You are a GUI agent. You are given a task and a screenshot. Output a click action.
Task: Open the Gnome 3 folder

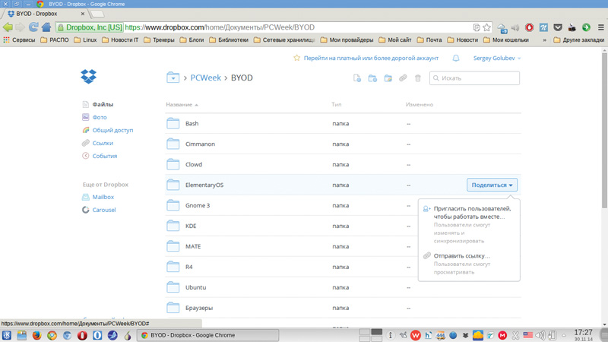tap(198, 205)
